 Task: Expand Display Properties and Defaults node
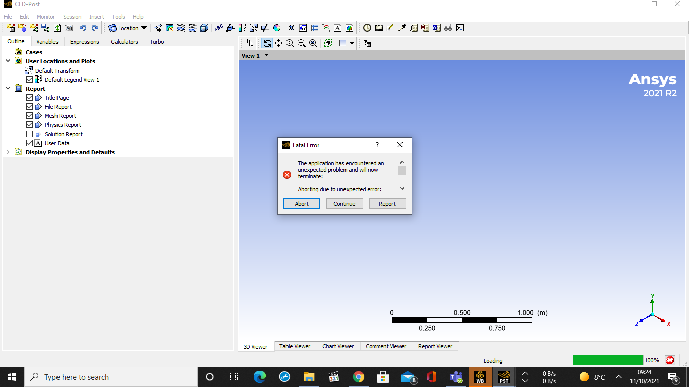click(x=8, y=152)
